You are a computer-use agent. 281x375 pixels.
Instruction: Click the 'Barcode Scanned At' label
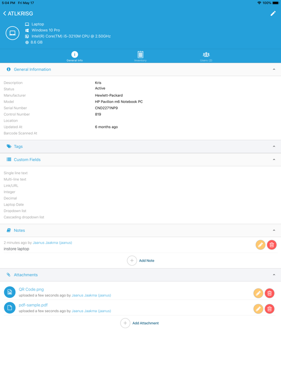(x=20, y=133)
